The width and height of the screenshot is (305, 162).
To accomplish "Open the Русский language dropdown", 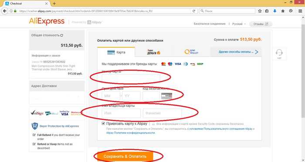I will [x=239, y=24].
